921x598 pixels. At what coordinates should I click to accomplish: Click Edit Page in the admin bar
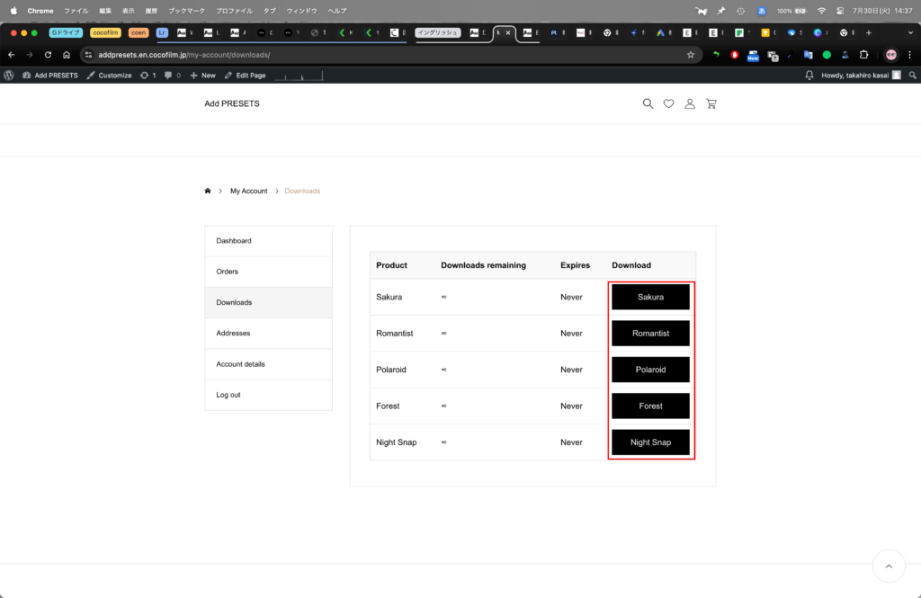pyautogui.click(x=245, y=76)
